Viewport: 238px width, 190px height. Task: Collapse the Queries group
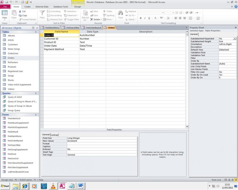36,93
